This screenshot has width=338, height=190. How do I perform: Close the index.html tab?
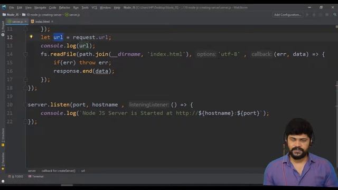(x=52, y=22)
